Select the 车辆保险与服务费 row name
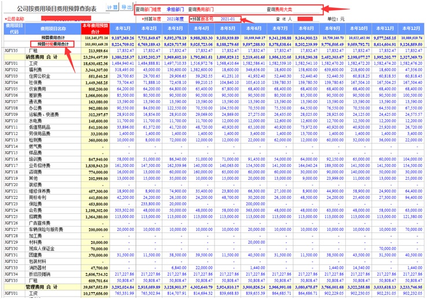 pyautogui.click(x=46, y=229)
